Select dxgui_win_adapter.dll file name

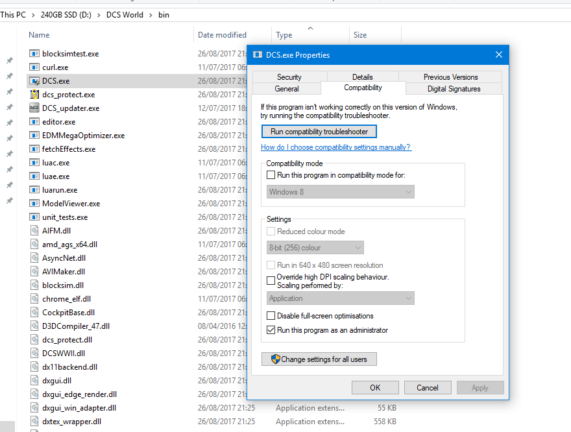(79, 408)
